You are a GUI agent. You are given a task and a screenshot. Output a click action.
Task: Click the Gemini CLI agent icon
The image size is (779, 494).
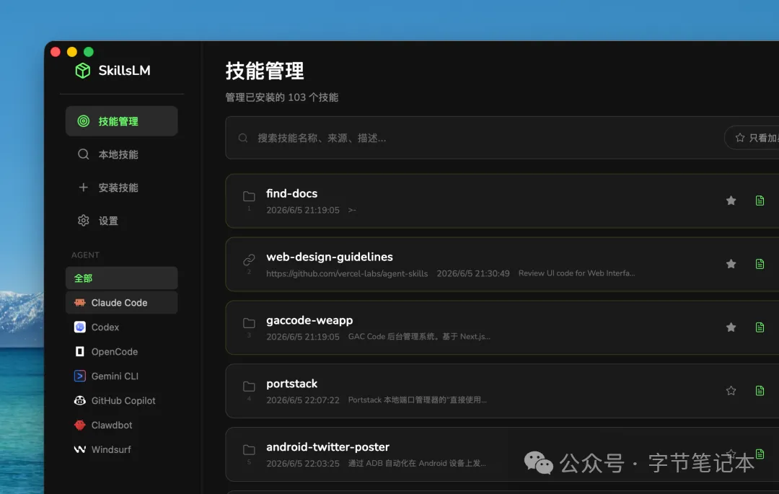coord(79,376)
